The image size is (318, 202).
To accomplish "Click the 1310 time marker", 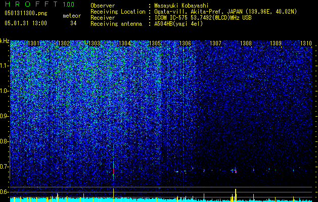I will pyautogui.click(x=306, y=43).
